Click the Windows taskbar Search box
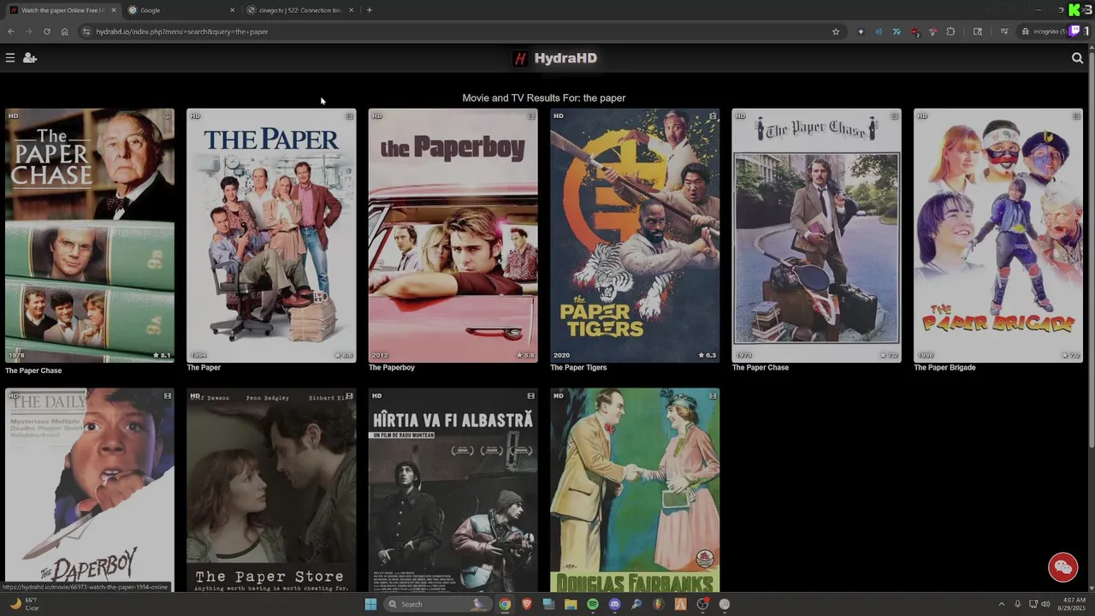1095x616 pixels. [436, 604]
